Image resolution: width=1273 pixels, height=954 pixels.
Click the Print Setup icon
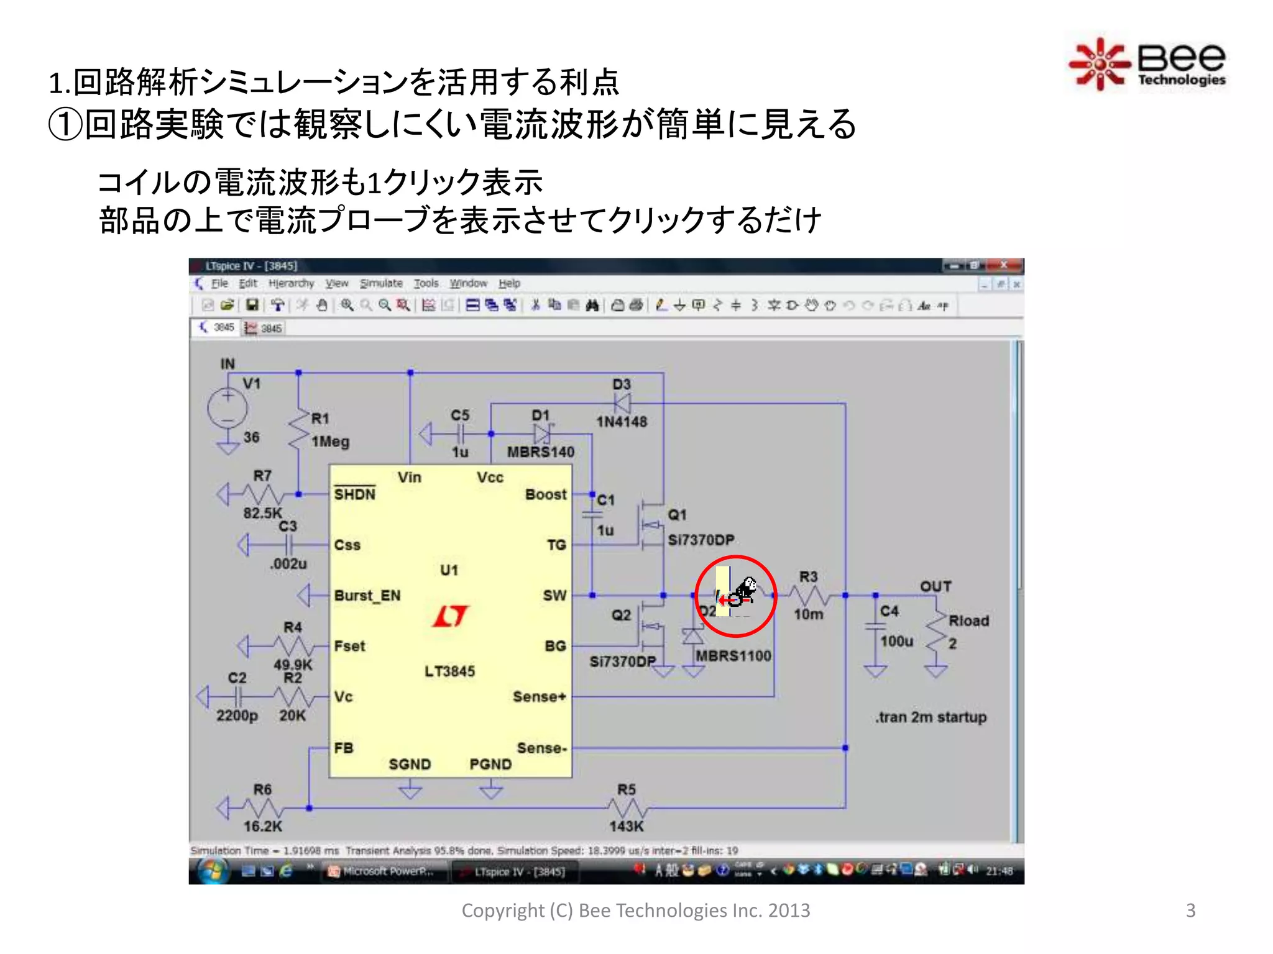point(617,305)
